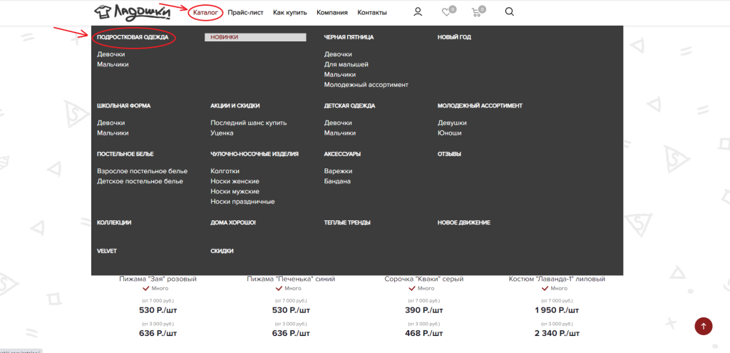This screenshot has height=353, width=730.
Task: Click the 390 Р./шт price
Action: coord(424,310)
